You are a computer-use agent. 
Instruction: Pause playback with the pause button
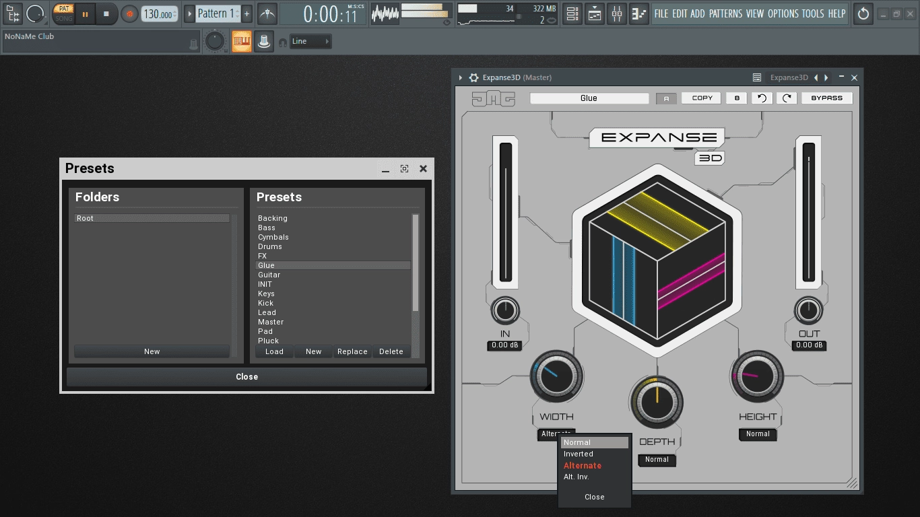click(85, 13)
